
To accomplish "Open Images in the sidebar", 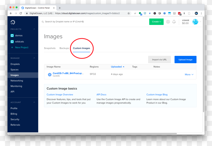I will [x=23, y=75].
